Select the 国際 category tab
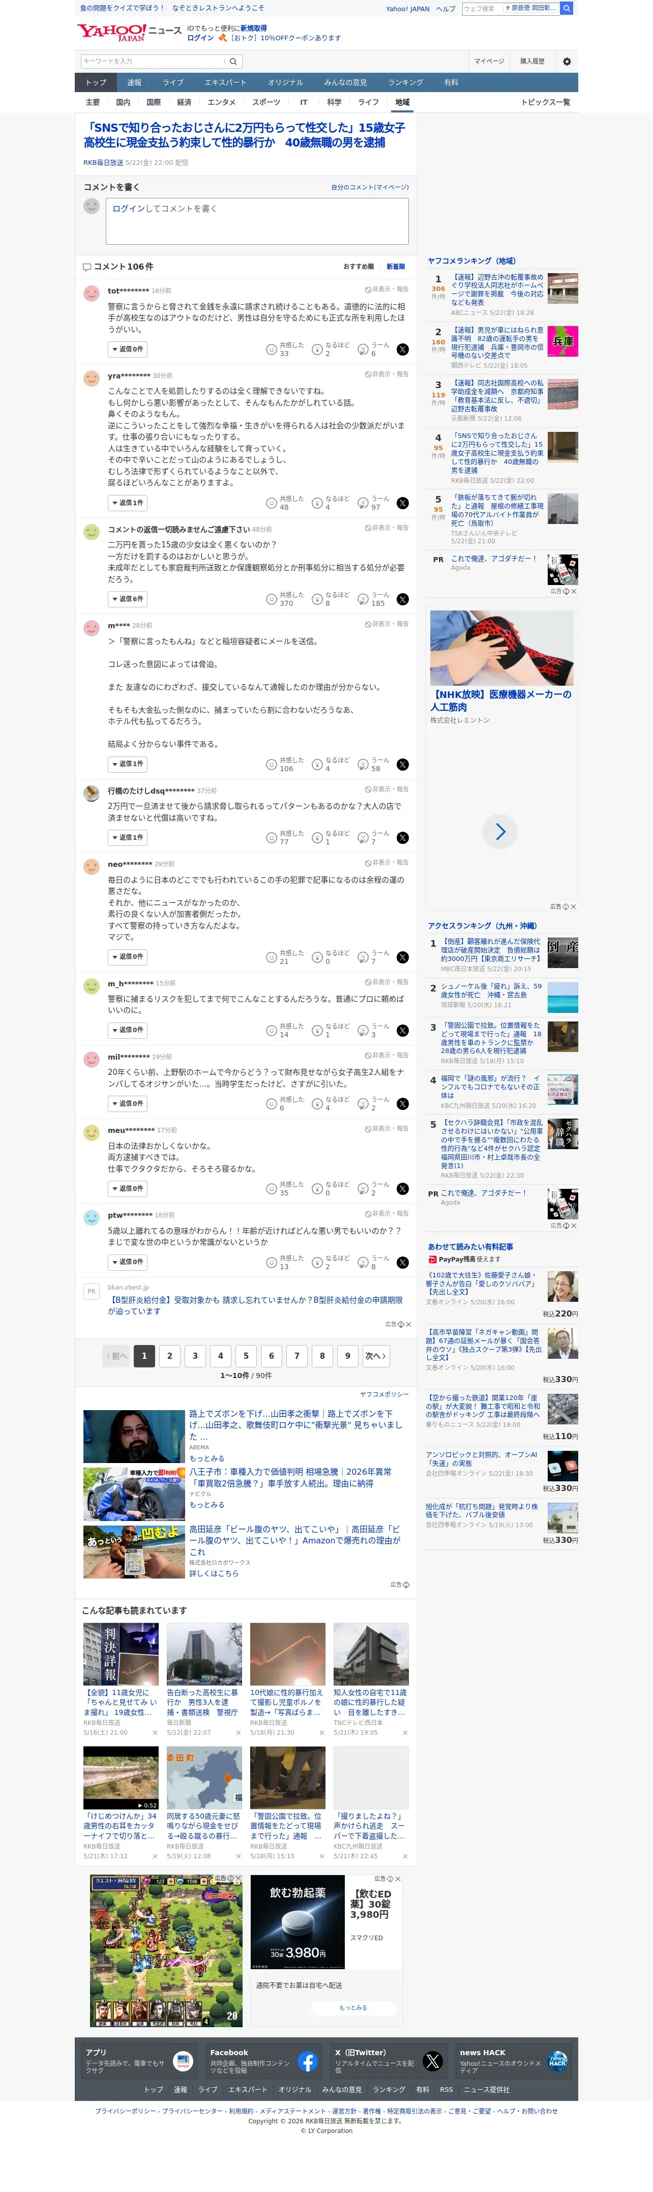The width and height of the screenshot is (653, 2192). [x=153, y=102]
